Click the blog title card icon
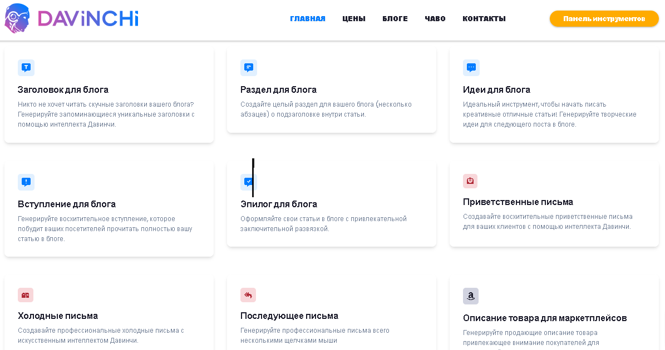Viewport: 665px width, 350px height. (26, 68)
